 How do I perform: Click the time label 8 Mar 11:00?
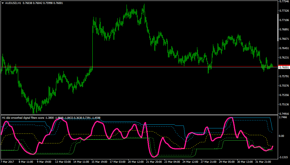(26, 162)
